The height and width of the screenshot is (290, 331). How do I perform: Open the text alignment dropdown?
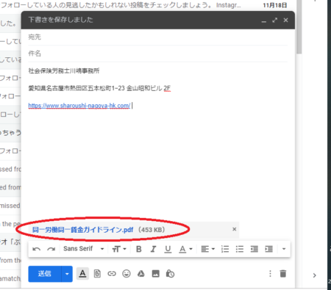tap(207, 249)
